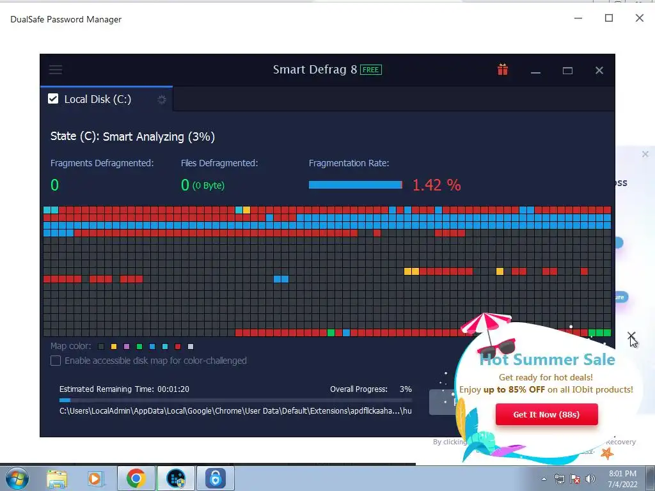The height and width of the screenshot is (491, 655).
Task: Click the Files Defragmented (0 Byte) value
Action: tap(203, 185)
